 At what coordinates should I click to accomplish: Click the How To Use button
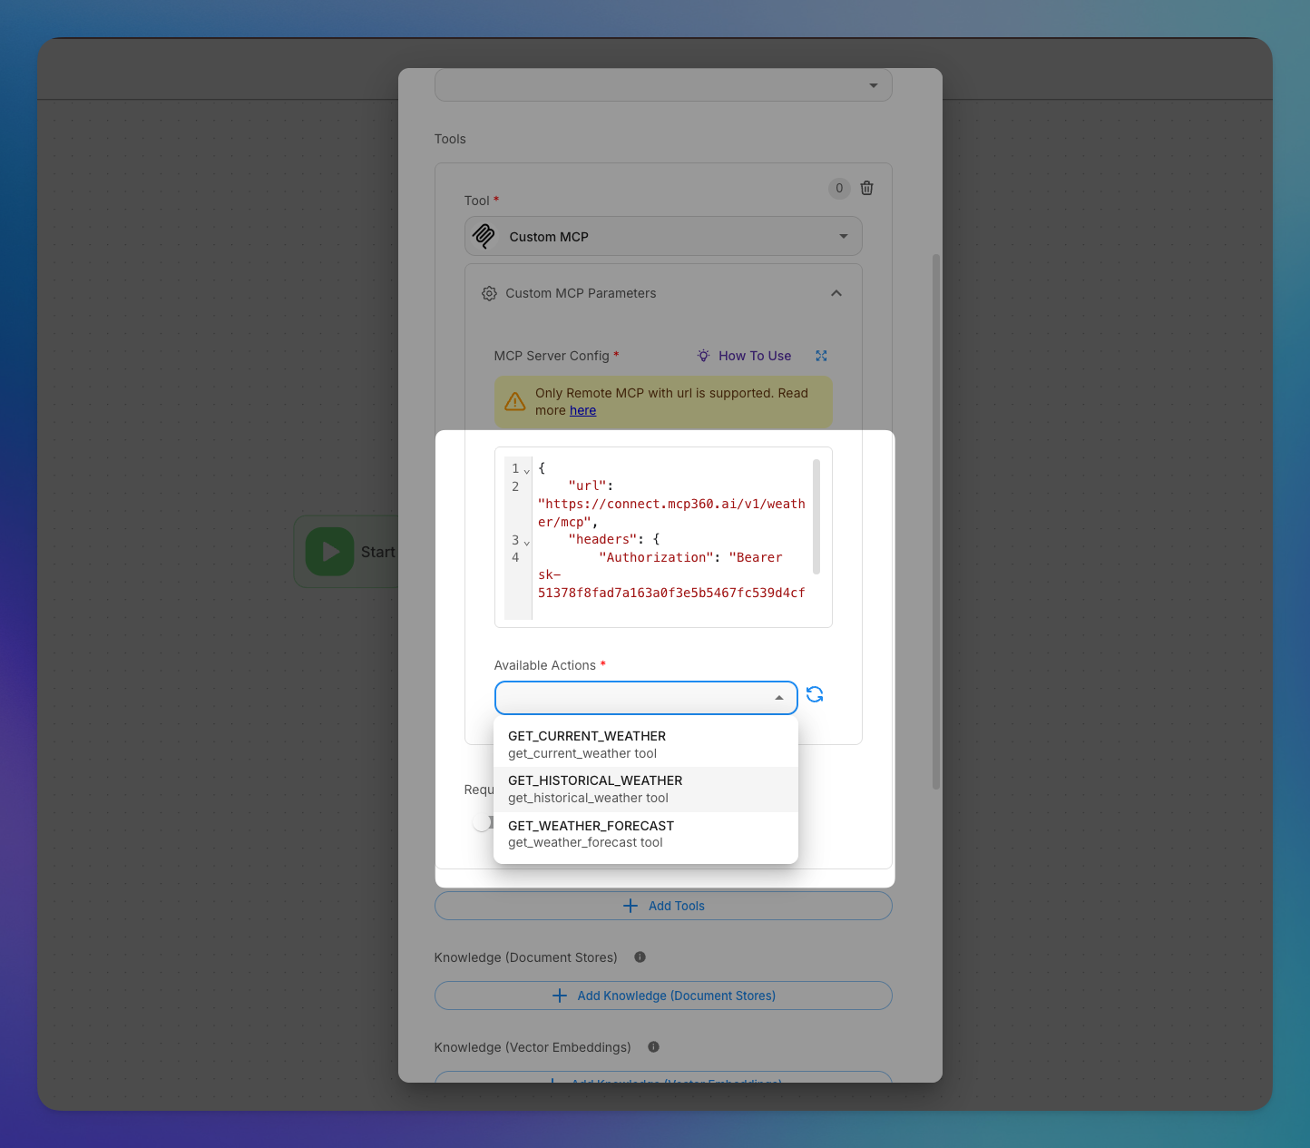[744, 356]
